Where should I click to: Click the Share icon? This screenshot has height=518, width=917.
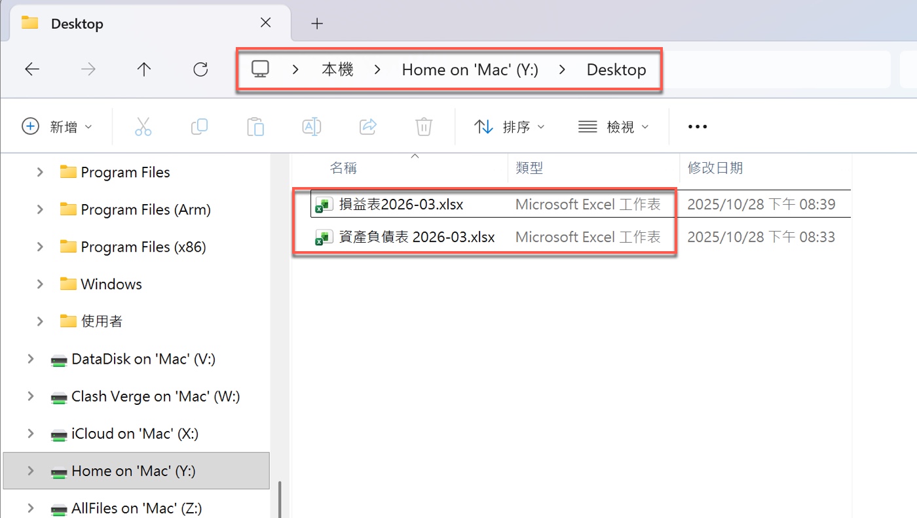pos(367,126)
